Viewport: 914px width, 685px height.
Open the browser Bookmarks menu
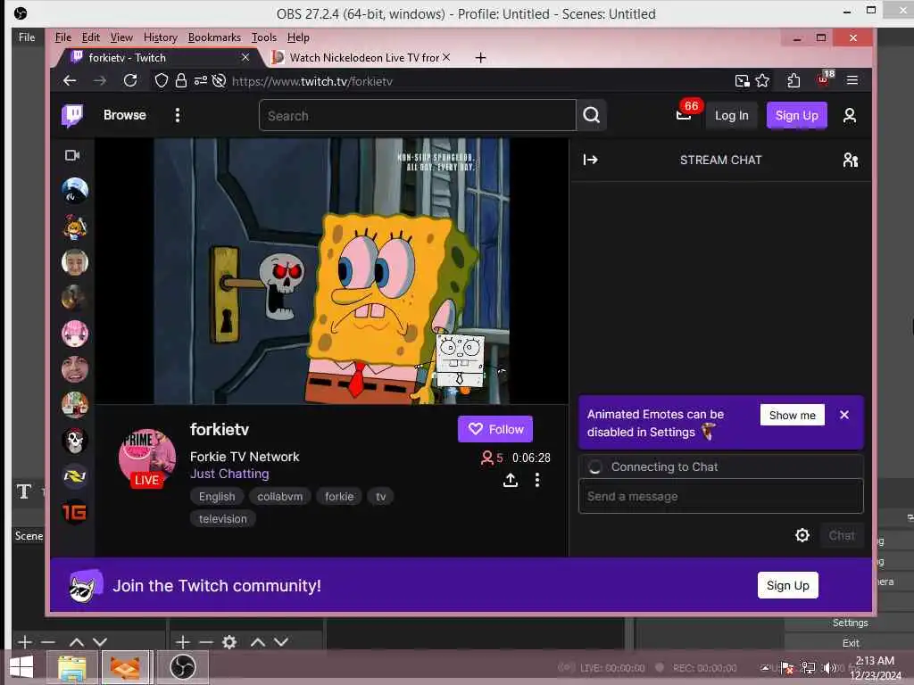214,37
